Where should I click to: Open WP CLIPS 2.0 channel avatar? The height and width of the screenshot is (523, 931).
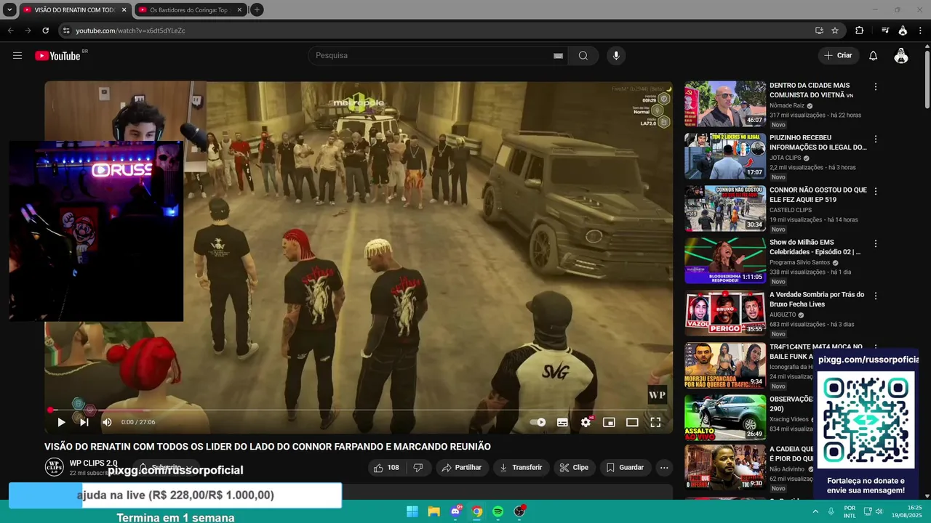pos(54,467)
